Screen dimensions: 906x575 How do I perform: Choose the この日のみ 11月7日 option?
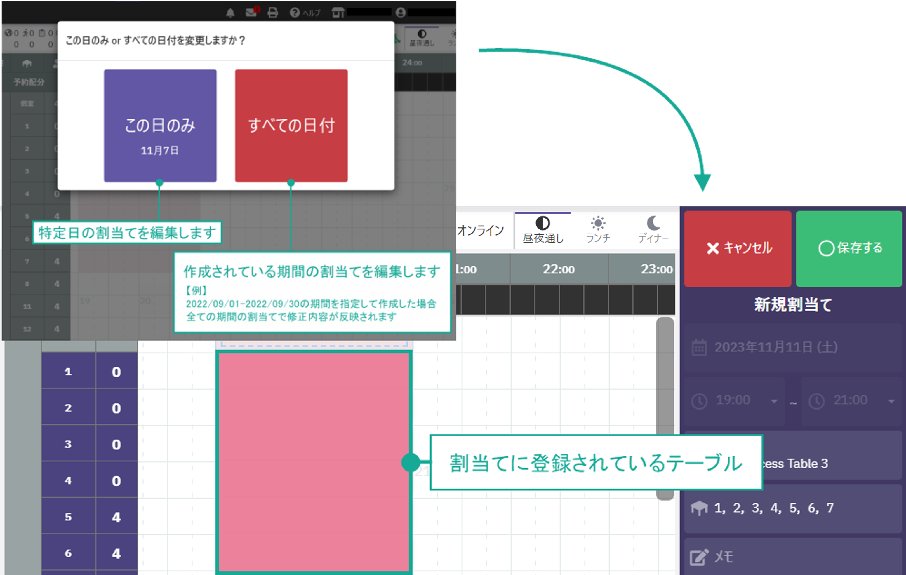pyautogui.click(x=160, y=126)
